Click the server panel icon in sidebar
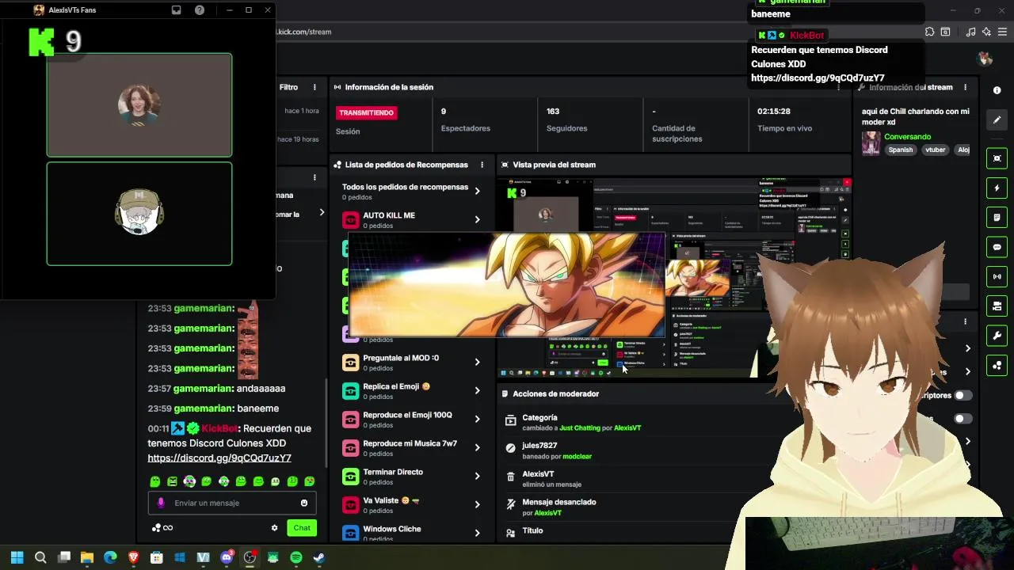 tap(997, 306)
